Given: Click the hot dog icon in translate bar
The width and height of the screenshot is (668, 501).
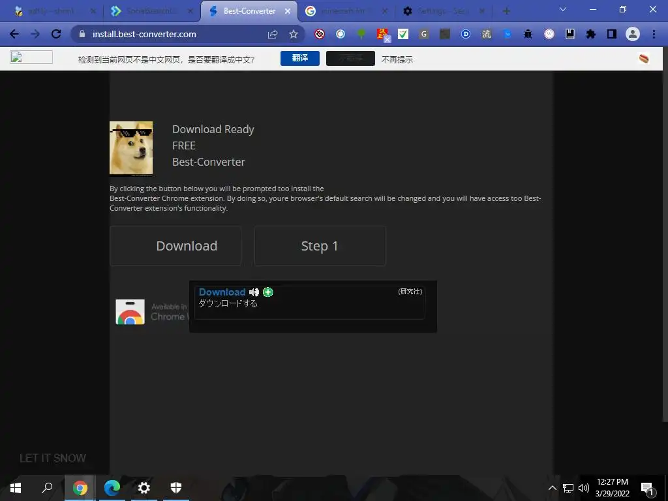Looking at the screenshot, I should (x=644, y=58).
